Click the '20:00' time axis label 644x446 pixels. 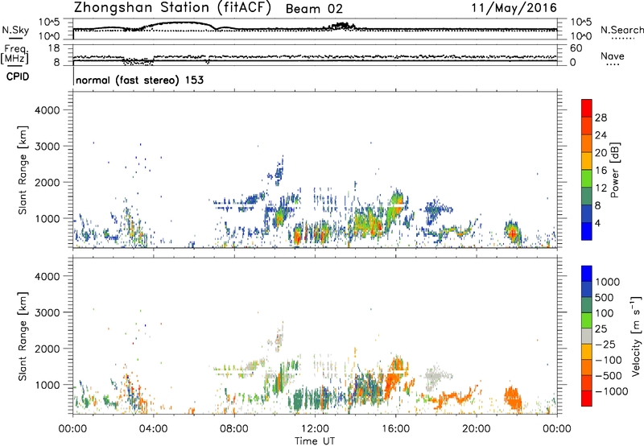coord(477,429)
